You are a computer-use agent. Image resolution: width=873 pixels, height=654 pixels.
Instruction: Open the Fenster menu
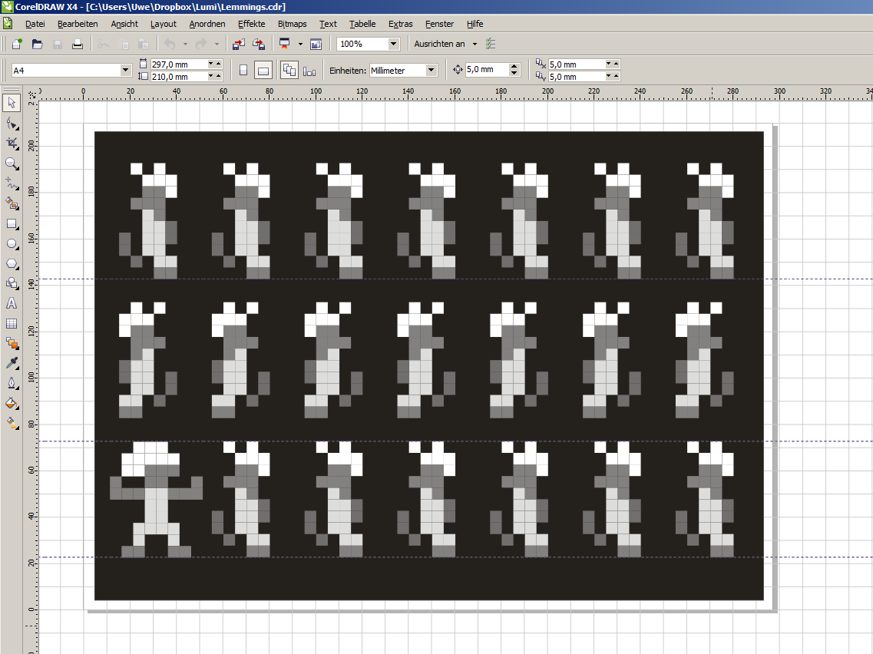439,24
